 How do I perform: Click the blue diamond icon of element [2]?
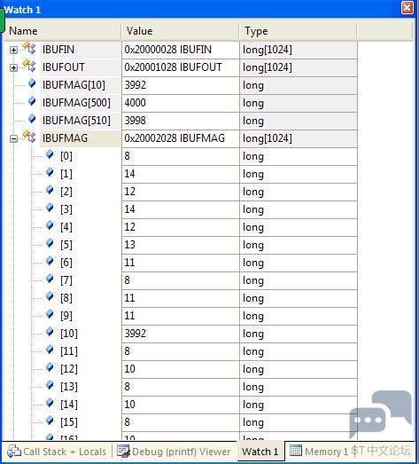[x=50, y=190]
